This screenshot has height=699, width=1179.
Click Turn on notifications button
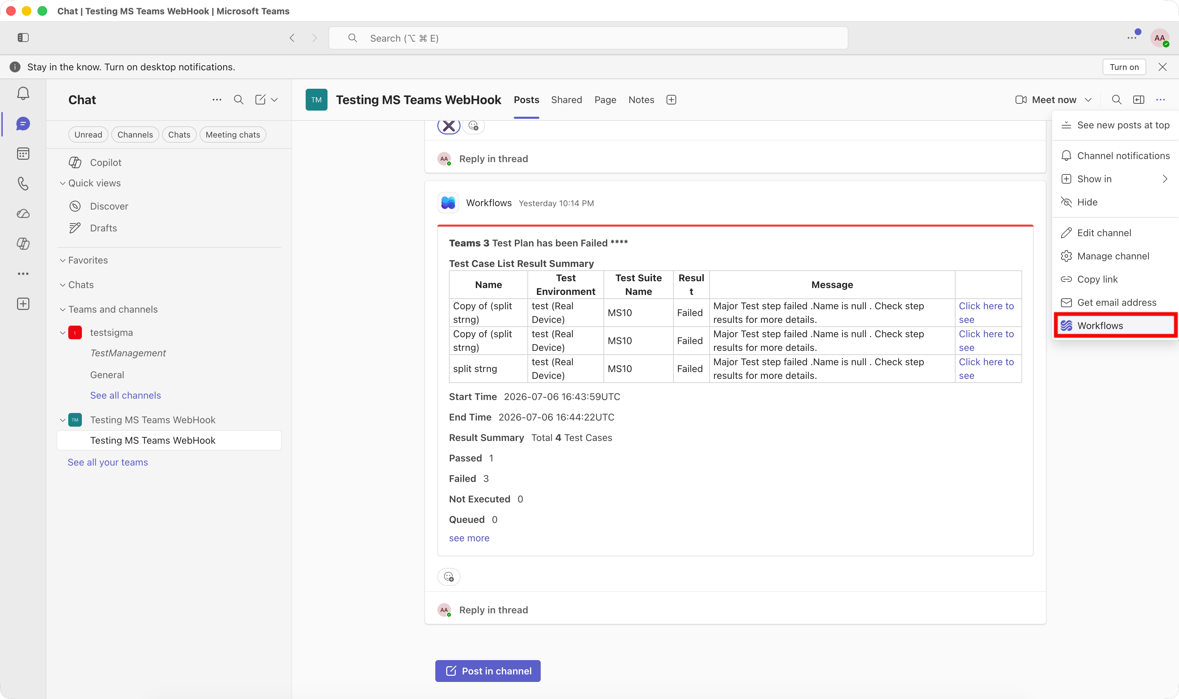coord(1124,67)
